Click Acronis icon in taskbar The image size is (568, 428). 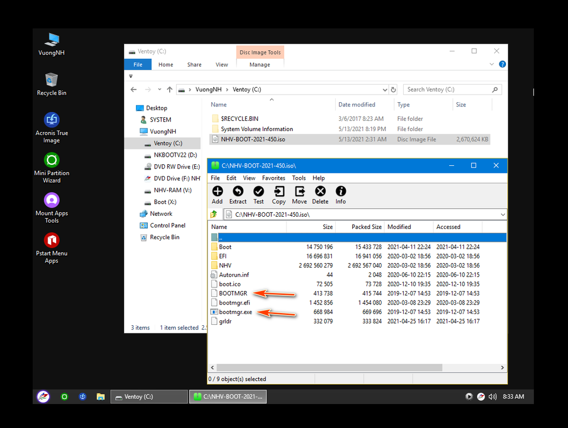pyautogui.click(x=82, y=396)
